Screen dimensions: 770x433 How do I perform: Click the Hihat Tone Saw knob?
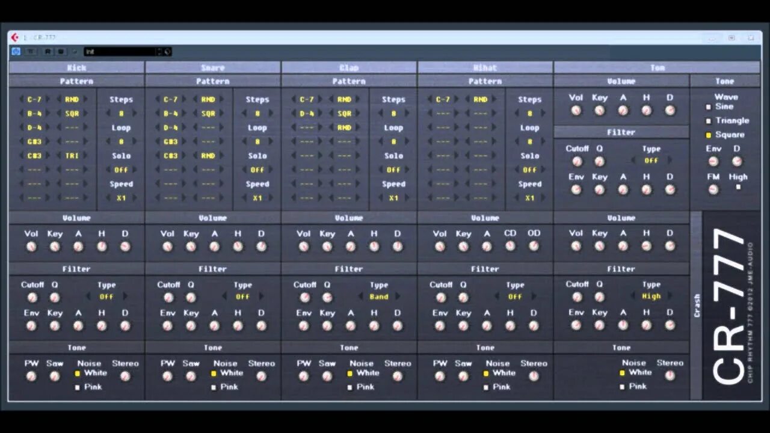click(x=463, y=376)
